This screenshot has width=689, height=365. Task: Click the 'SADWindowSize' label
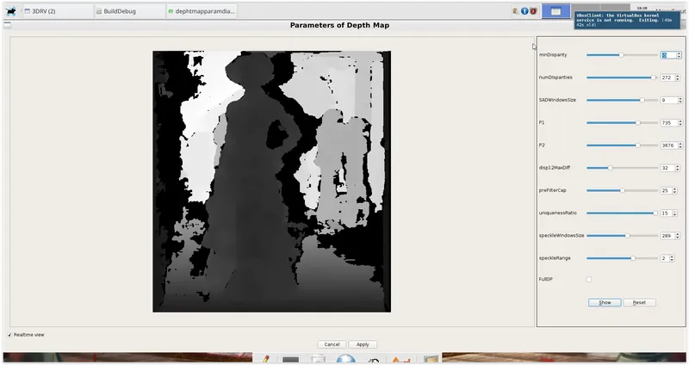[x=557, y=100]
